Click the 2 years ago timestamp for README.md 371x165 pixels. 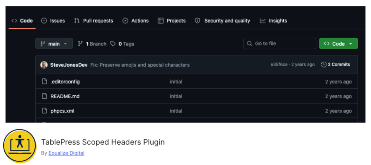coord(338,96)
